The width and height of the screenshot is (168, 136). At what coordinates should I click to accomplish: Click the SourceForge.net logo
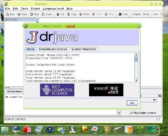click(106, 90)
